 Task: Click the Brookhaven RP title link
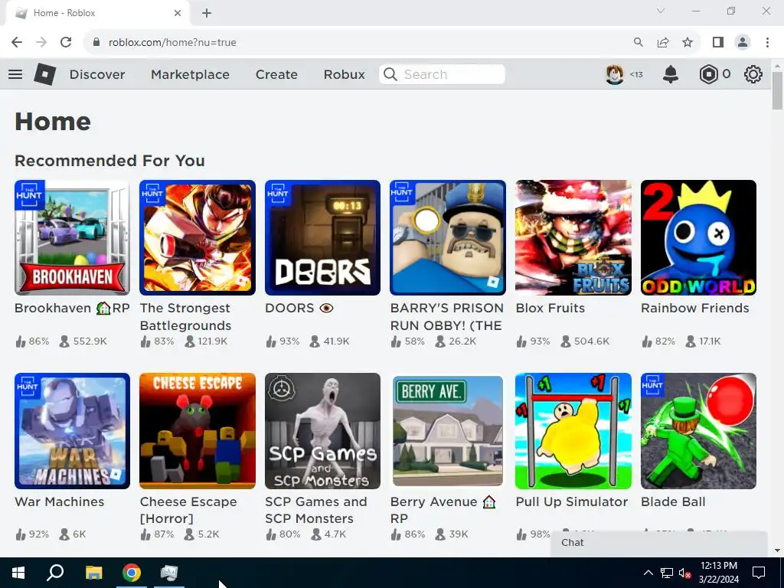click(x=72, y=308)
